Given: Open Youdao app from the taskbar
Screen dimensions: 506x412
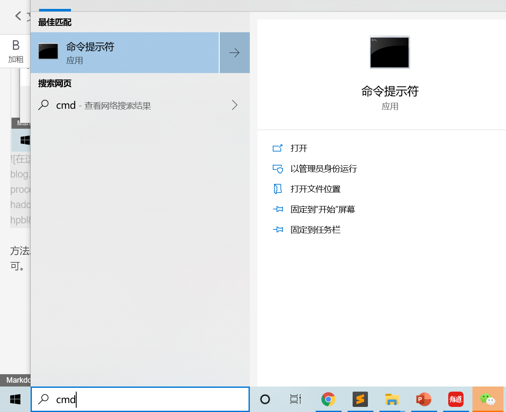Looking at the screenshot, I should coord(456,399).
